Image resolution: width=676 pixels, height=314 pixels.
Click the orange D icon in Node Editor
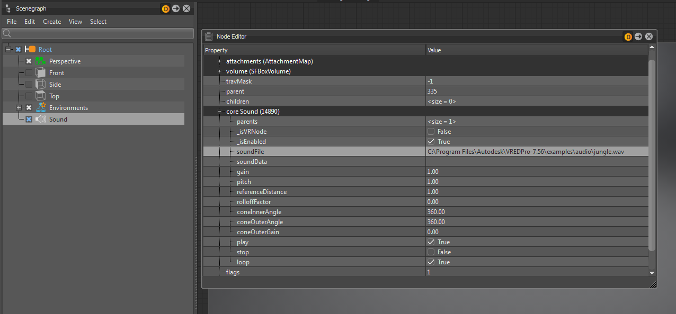pos(628,36)
